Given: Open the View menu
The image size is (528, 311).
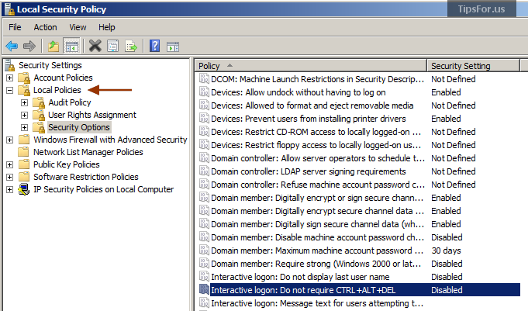Looking at the screenshot, I should pyautogui.click(x=78, y=27).
